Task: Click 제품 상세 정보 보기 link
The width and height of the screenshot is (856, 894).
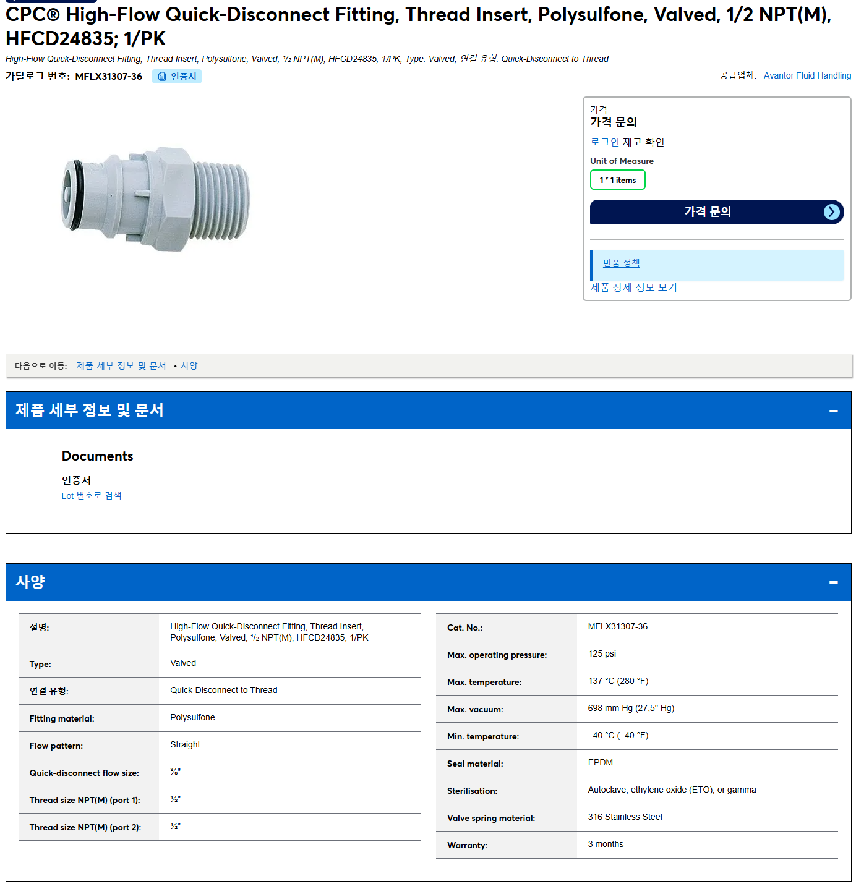Action: (x=633, y=287)
